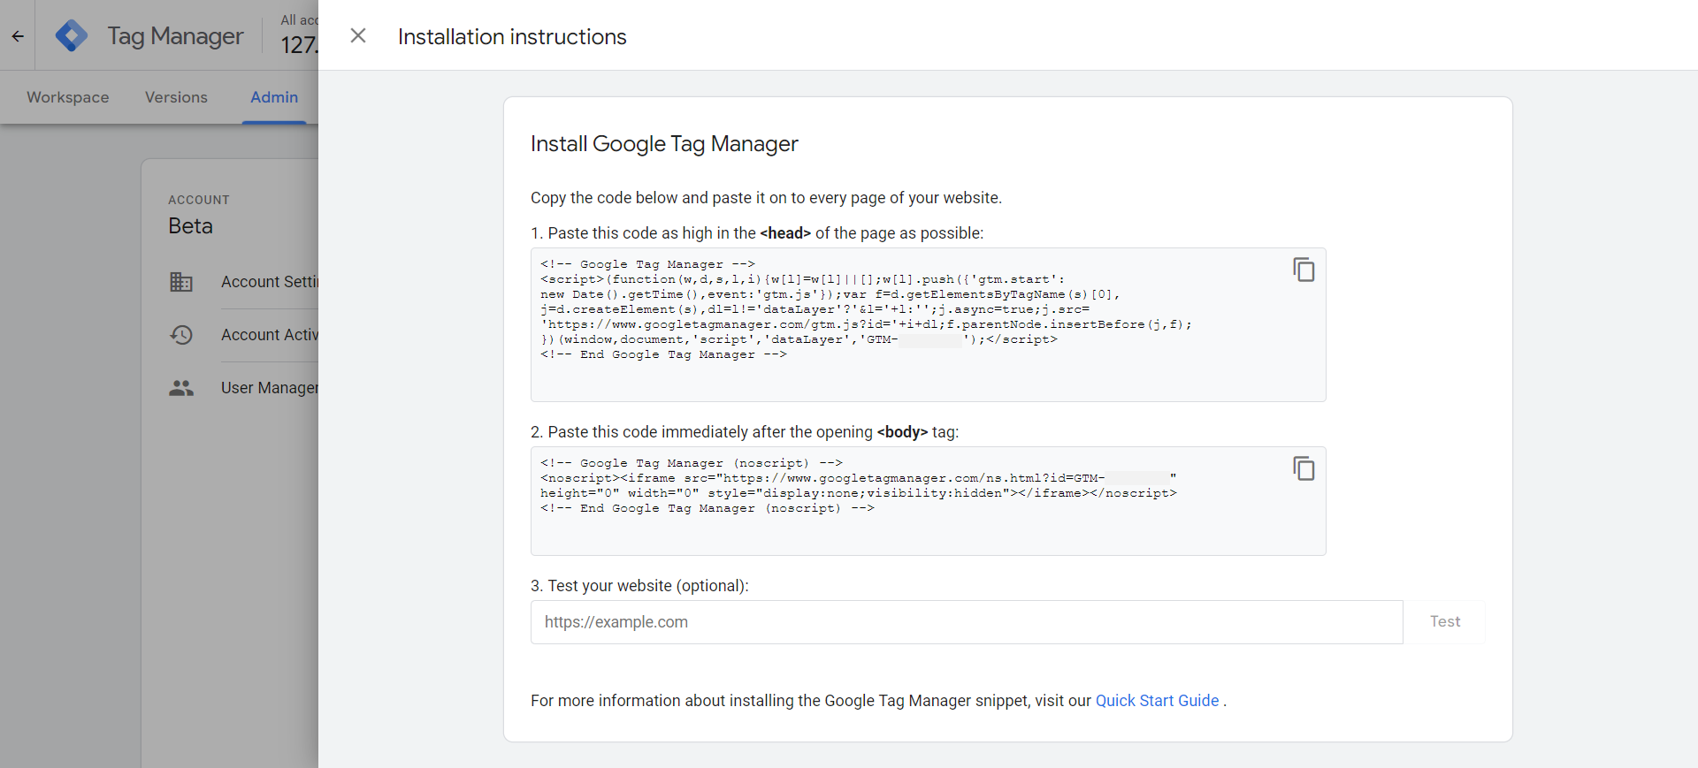Click the Account Activity history icon
Viewport: 1698px width, 768px height.
(x=181, y=335)
